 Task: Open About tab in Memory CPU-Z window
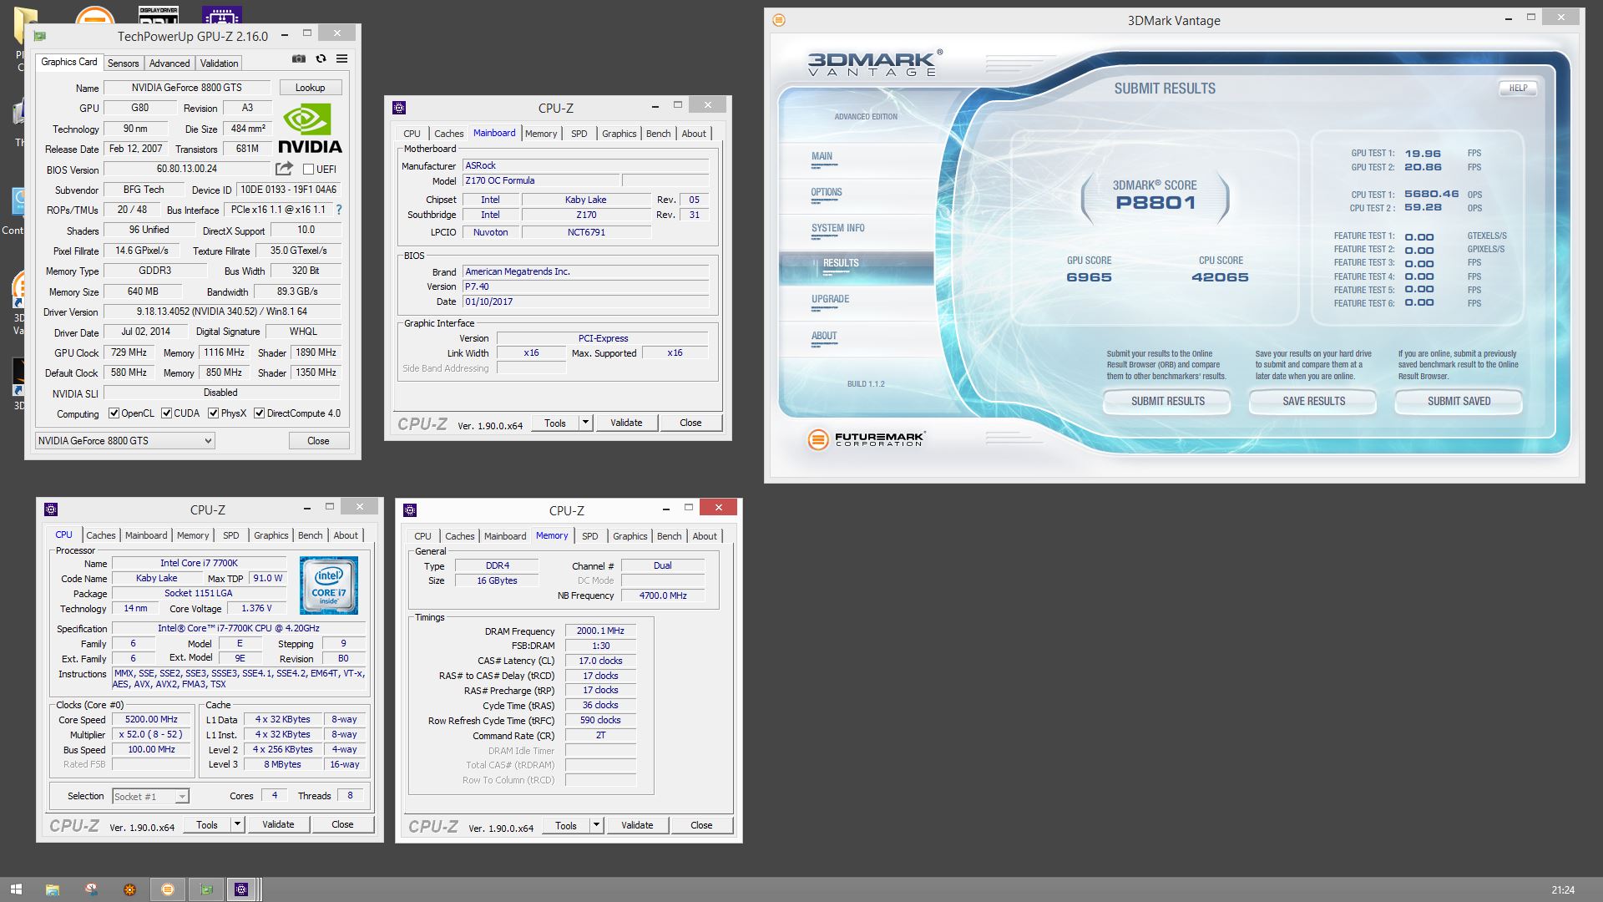[x=705, y=536]
